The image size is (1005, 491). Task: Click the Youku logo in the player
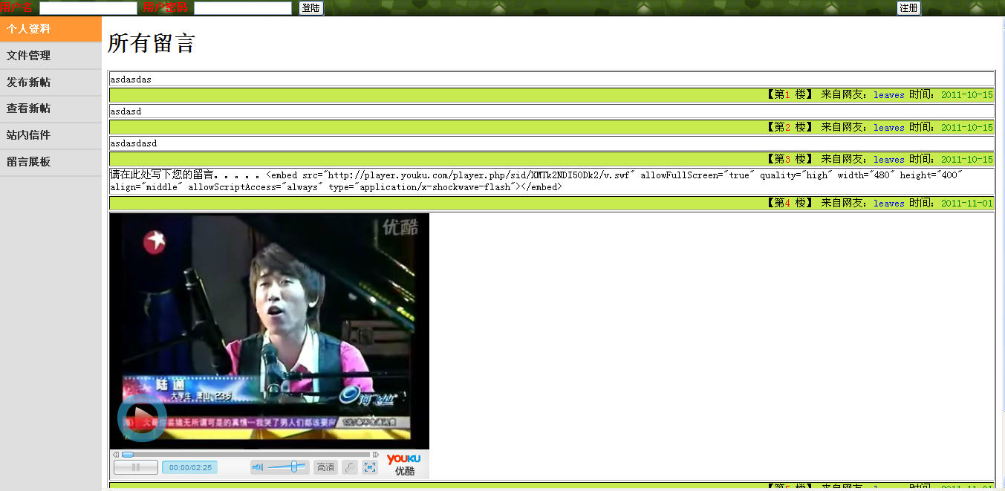click(404, 465)
